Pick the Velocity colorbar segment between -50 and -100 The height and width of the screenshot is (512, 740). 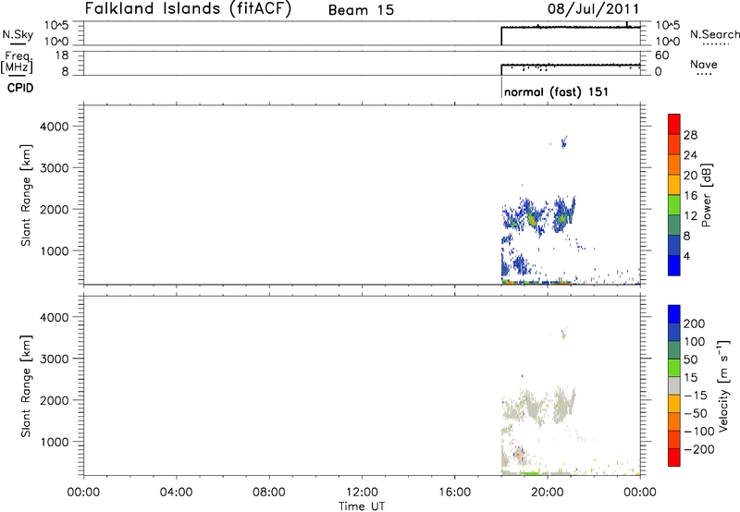click(x=674, y=421)
